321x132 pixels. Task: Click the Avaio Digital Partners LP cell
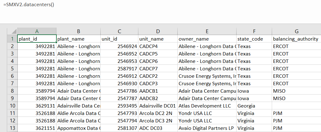207,128
